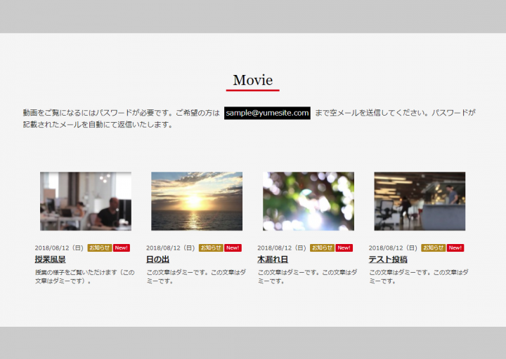Screen dimensions: 506x359
Task: Click the description text under テスト投稿
Action: 419,276
